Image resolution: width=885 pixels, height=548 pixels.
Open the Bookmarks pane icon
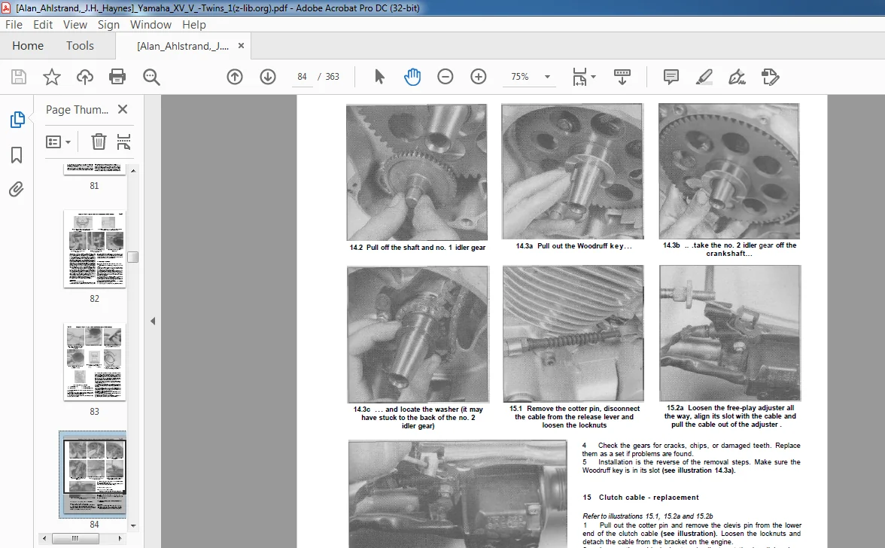coord(17,154)
